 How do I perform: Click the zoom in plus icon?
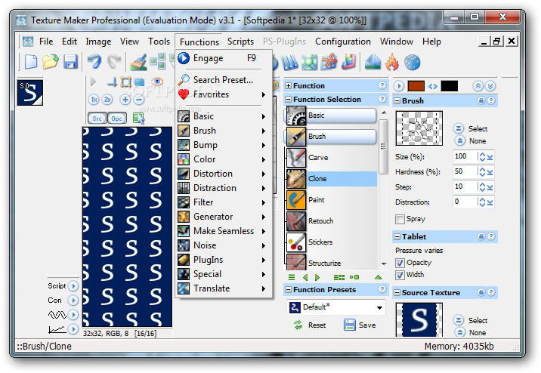point(125,100)
